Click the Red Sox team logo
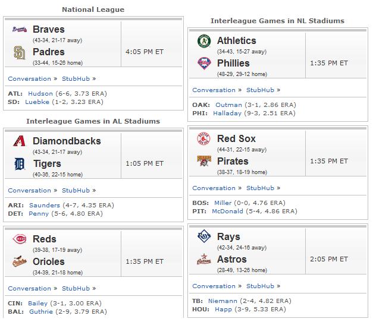 tap(204, 138)
